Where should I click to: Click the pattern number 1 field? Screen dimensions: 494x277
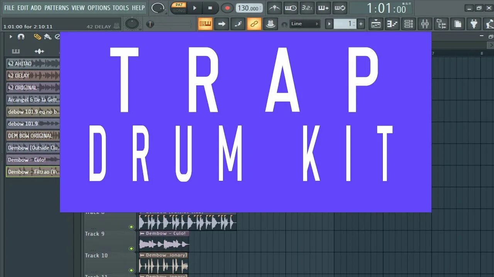pyautogui.click(x=345, y=24)
